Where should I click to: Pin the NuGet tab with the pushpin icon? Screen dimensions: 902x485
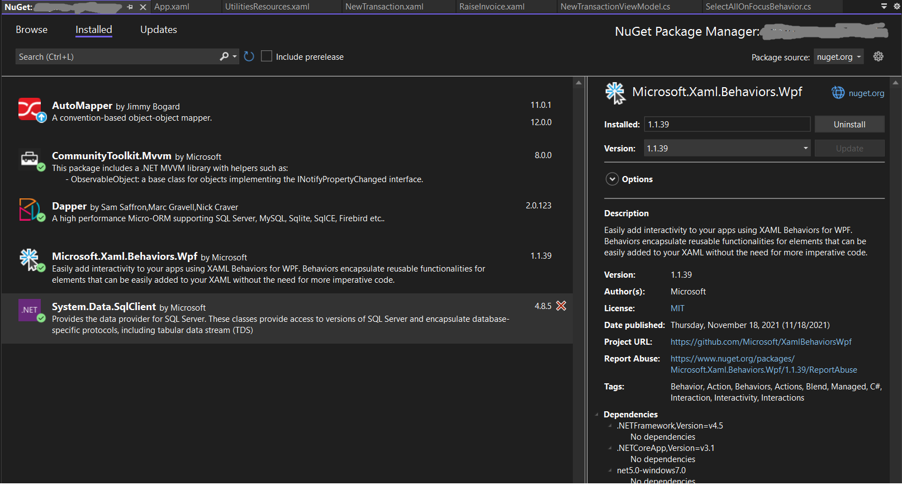130,7
